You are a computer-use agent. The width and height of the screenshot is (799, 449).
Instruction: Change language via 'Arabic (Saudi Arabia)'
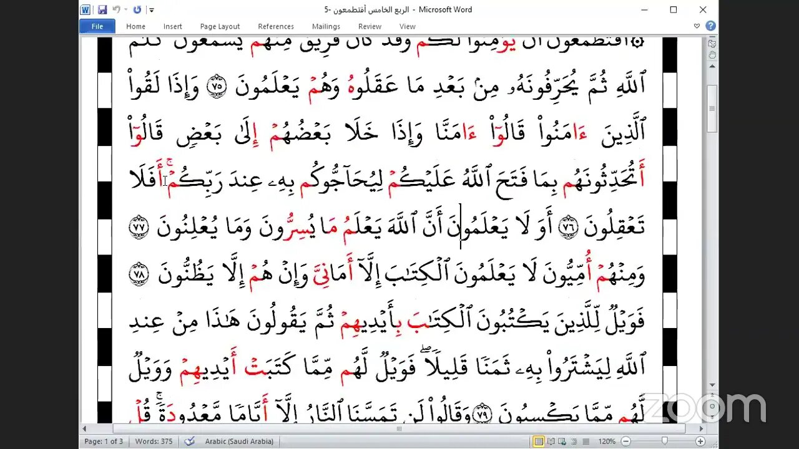239,442
